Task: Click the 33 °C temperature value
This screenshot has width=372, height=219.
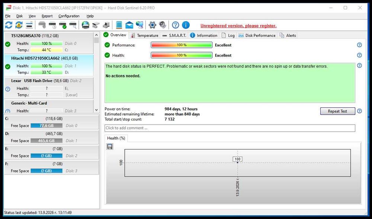Action: [46, 72]
